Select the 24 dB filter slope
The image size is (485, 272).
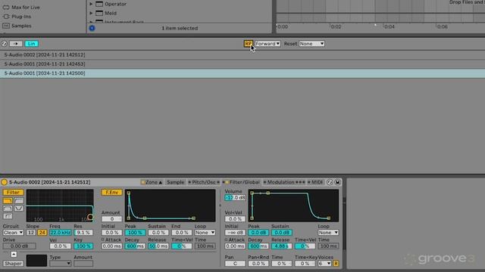pos(42,233)
